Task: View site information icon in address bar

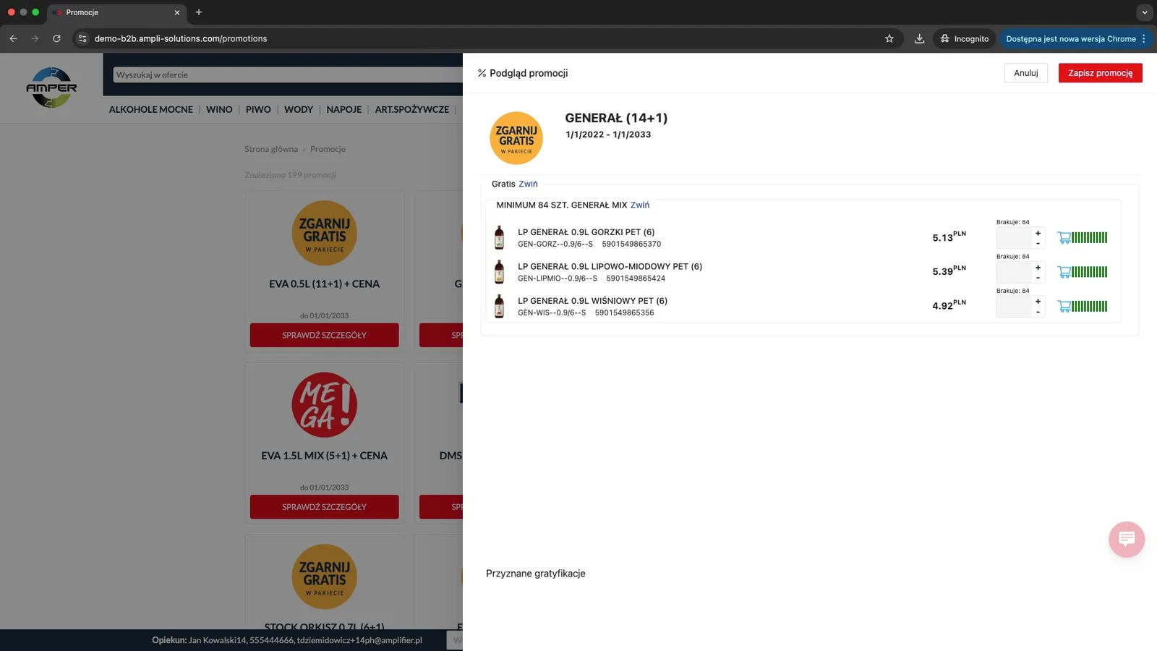Action: [82, 38]
